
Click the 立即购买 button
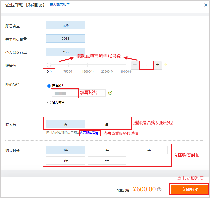point(190,189)
